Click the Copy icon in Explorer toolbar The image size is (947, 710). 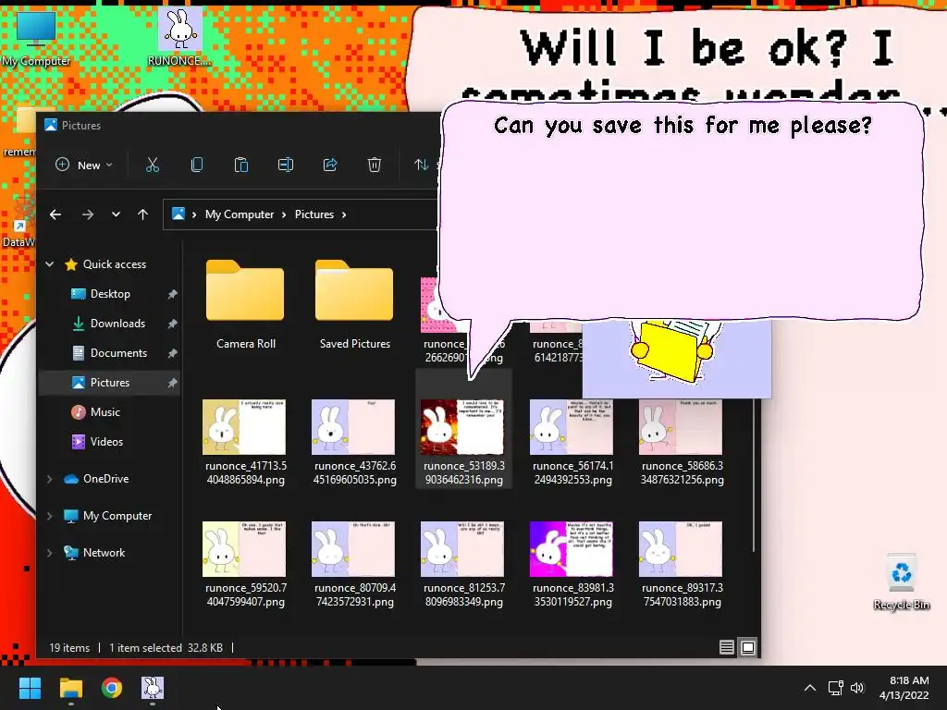click(x=197, y=165)
